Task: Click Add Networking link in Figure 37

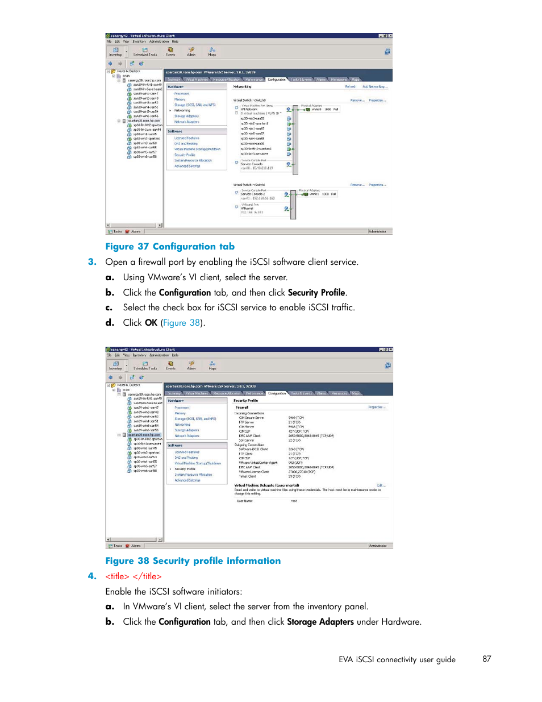Action: tap(374, 86)
